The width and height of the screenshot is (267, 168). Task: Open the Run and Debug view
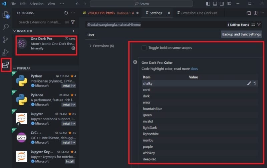pos(6,52)
